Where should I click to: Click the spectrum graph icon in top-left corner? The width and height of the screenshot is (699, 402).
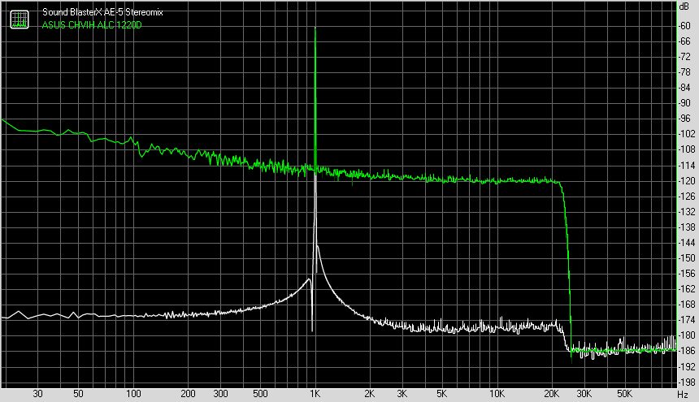point(20,19)
